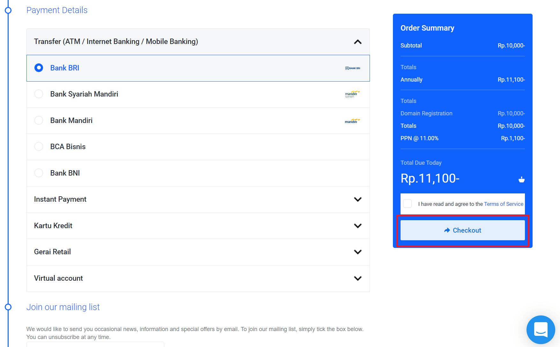Expand the Virtual account options
This screenshot has width=560, height=347.
point(357,278)
